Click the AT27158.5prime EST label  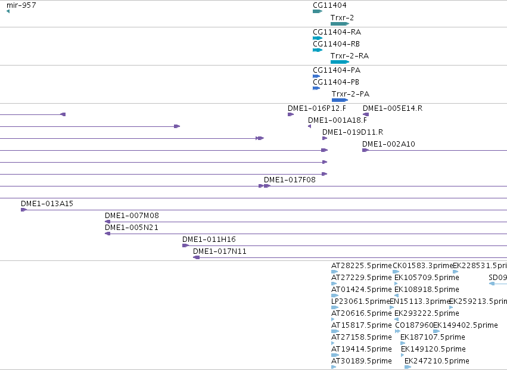pos(362,338)
